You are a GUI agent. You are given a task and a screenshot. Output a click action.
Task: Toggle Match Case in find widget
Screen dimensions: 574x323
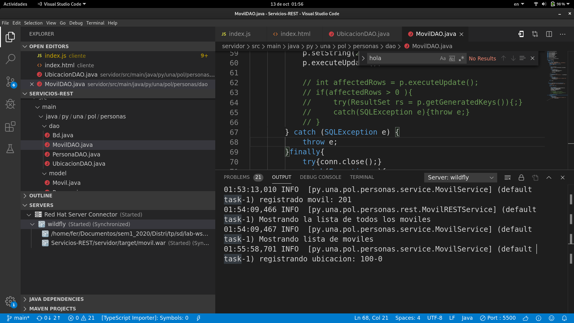442,59
